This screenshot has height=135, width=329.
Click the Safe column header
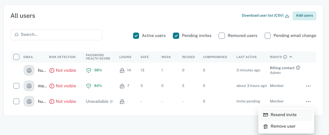pos(145,57)
